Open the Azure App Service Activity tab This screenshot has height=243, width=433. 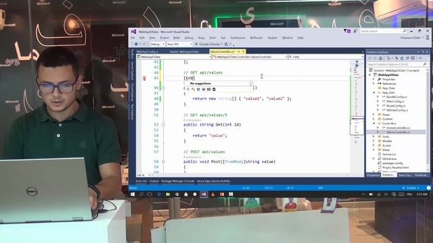pyautogui.click(x=213, y=181)
